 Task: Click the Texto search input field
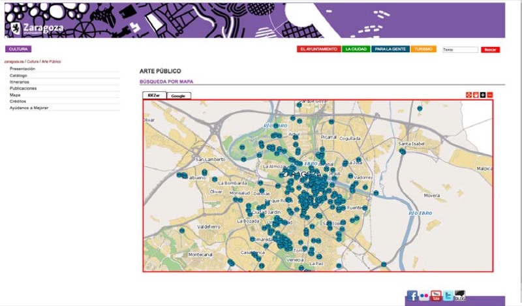click(460, 50)
